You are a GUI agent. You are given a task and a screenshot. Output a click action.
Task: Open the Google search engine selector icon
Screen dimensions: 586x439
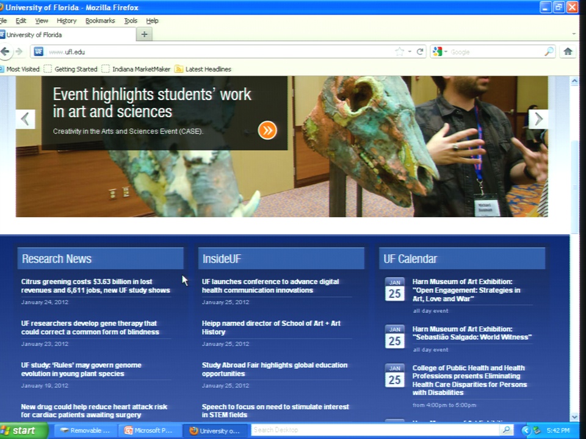coord(439,51)
